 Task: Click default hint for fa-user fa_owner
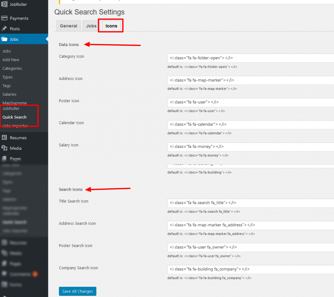click(x=204, y=256)
